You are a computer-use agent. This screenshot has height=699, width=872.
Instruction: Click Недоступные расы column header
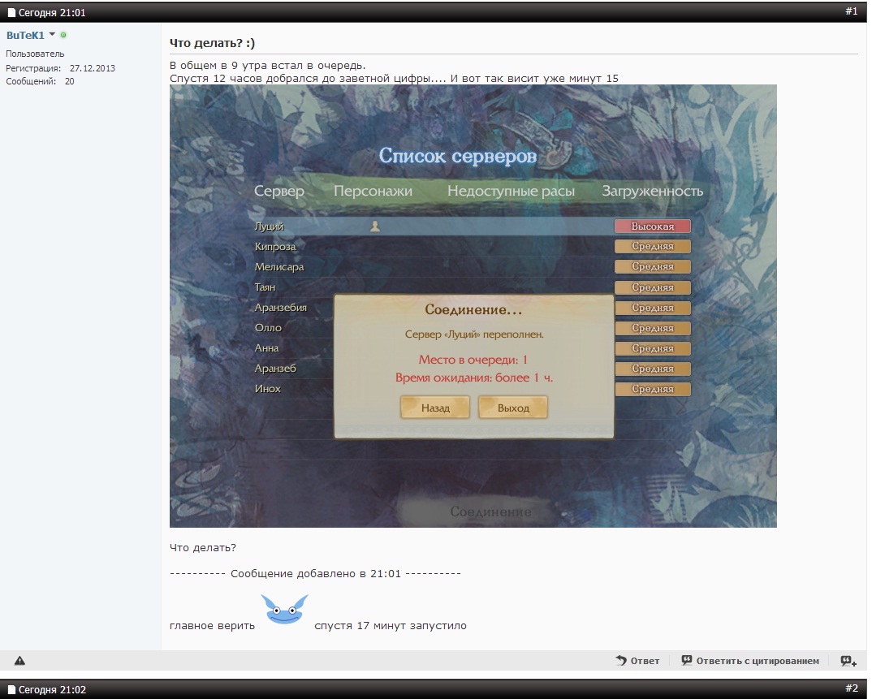coord(511,191)
